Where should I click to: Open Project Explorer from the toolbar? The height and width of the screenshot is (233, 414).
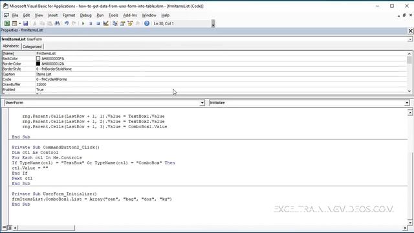tap(115, 23)
